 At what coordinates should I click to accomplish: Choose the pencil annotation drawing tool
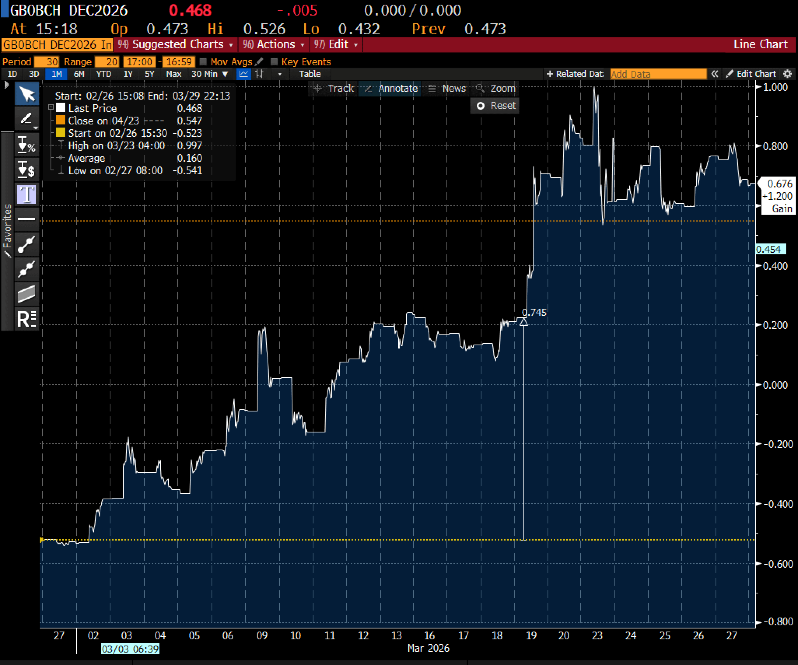(27, 119)
